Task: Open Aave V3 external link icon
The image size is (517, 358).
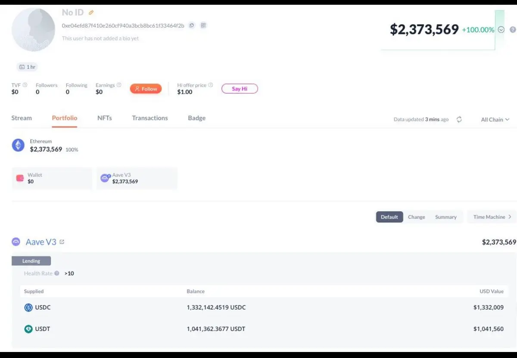Action: point(62,242)
